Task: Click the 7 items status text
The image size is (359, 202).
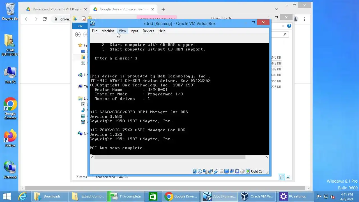Action: pos(82,177)
